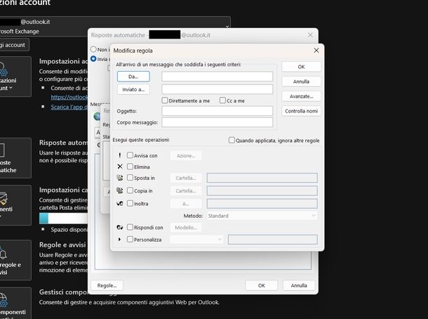Viewport: 428px width, 319px height.
Task: Open the Risposte automatiche tile in sidebar
Action: pyautogui.click(x=14, y=158)
